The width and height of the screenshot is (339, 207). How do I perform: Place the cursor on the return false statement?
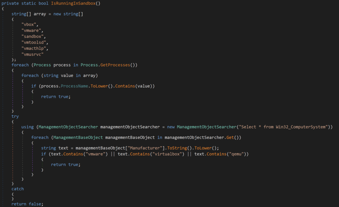pos(27,204)
